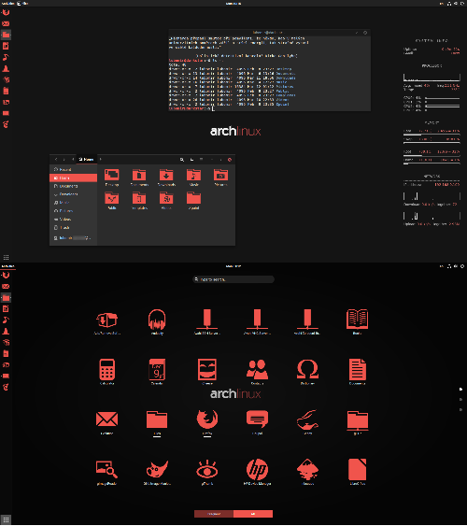Click the app search field

tap(233, 279)
